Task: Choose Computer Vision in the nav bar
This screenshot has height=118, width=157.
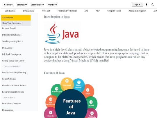Action: (x=114, y=11)
